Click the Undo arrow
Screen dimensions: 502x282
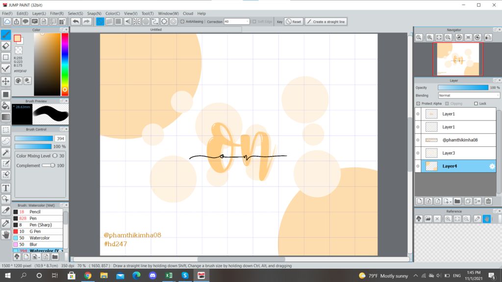pos(75,22)
